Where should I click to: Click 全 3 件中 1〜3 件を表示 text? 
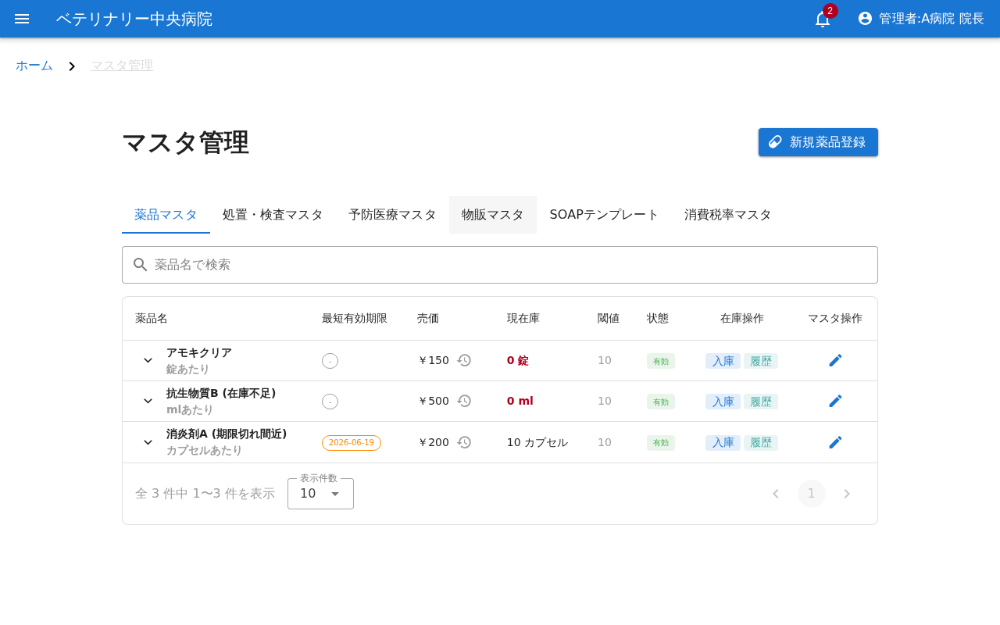click(x=205, y=494)
